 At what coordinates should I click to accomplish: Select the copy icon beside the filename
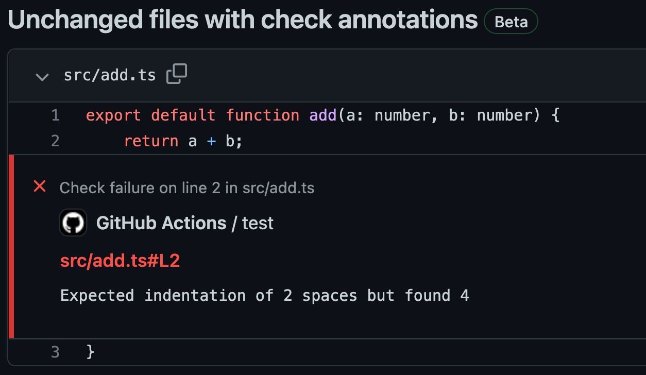pyautogui.click(x=177, y=74)
